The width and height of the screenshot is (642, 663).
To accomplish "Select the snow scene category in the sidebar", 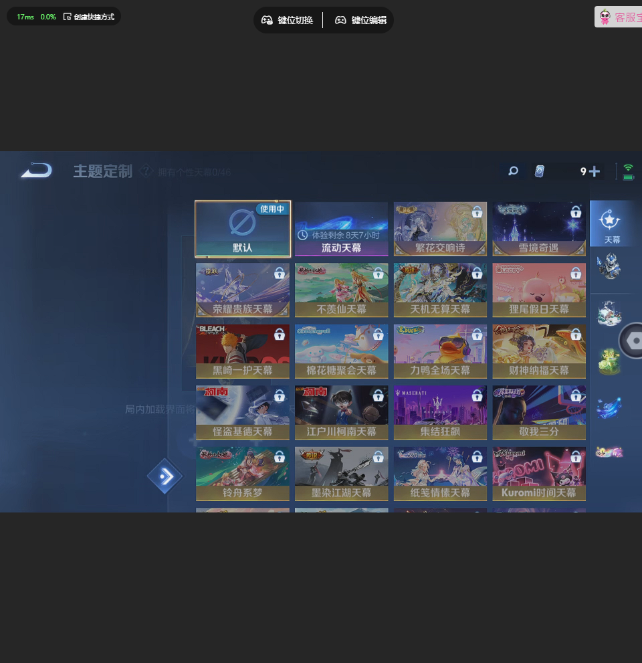I will click(609, 313).
